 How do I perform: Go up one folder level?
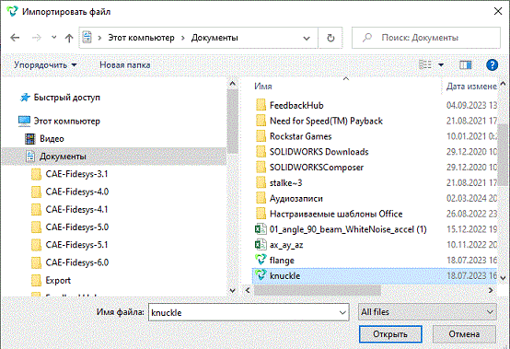coord(69,38)
